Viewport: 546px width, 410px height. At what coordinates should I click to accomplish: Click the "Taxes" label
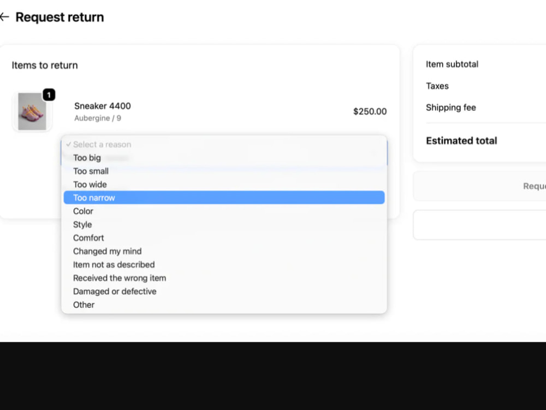coord(437,86)
